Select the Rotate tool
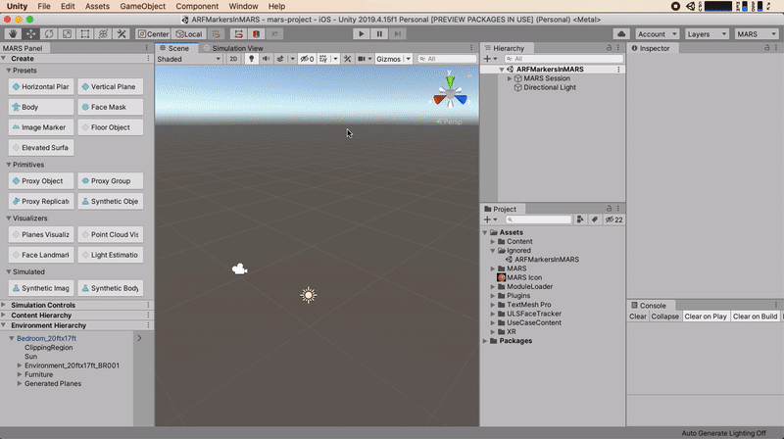This screenshot has height=439, width=784. coord(49,33)
